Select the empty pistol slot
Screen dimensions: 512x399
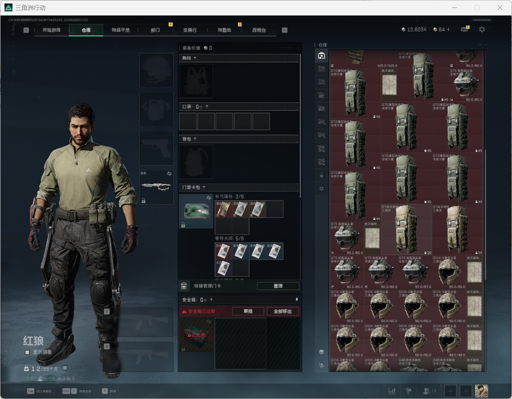point(156,149)
